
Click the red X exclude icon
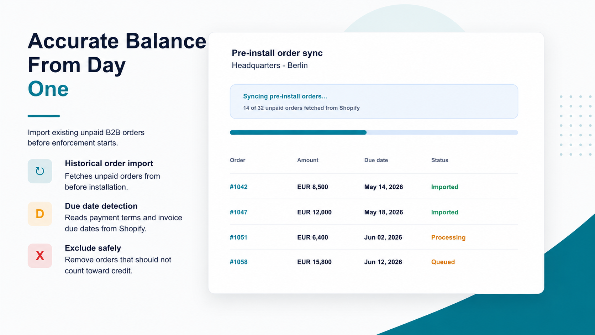[40, 256]
